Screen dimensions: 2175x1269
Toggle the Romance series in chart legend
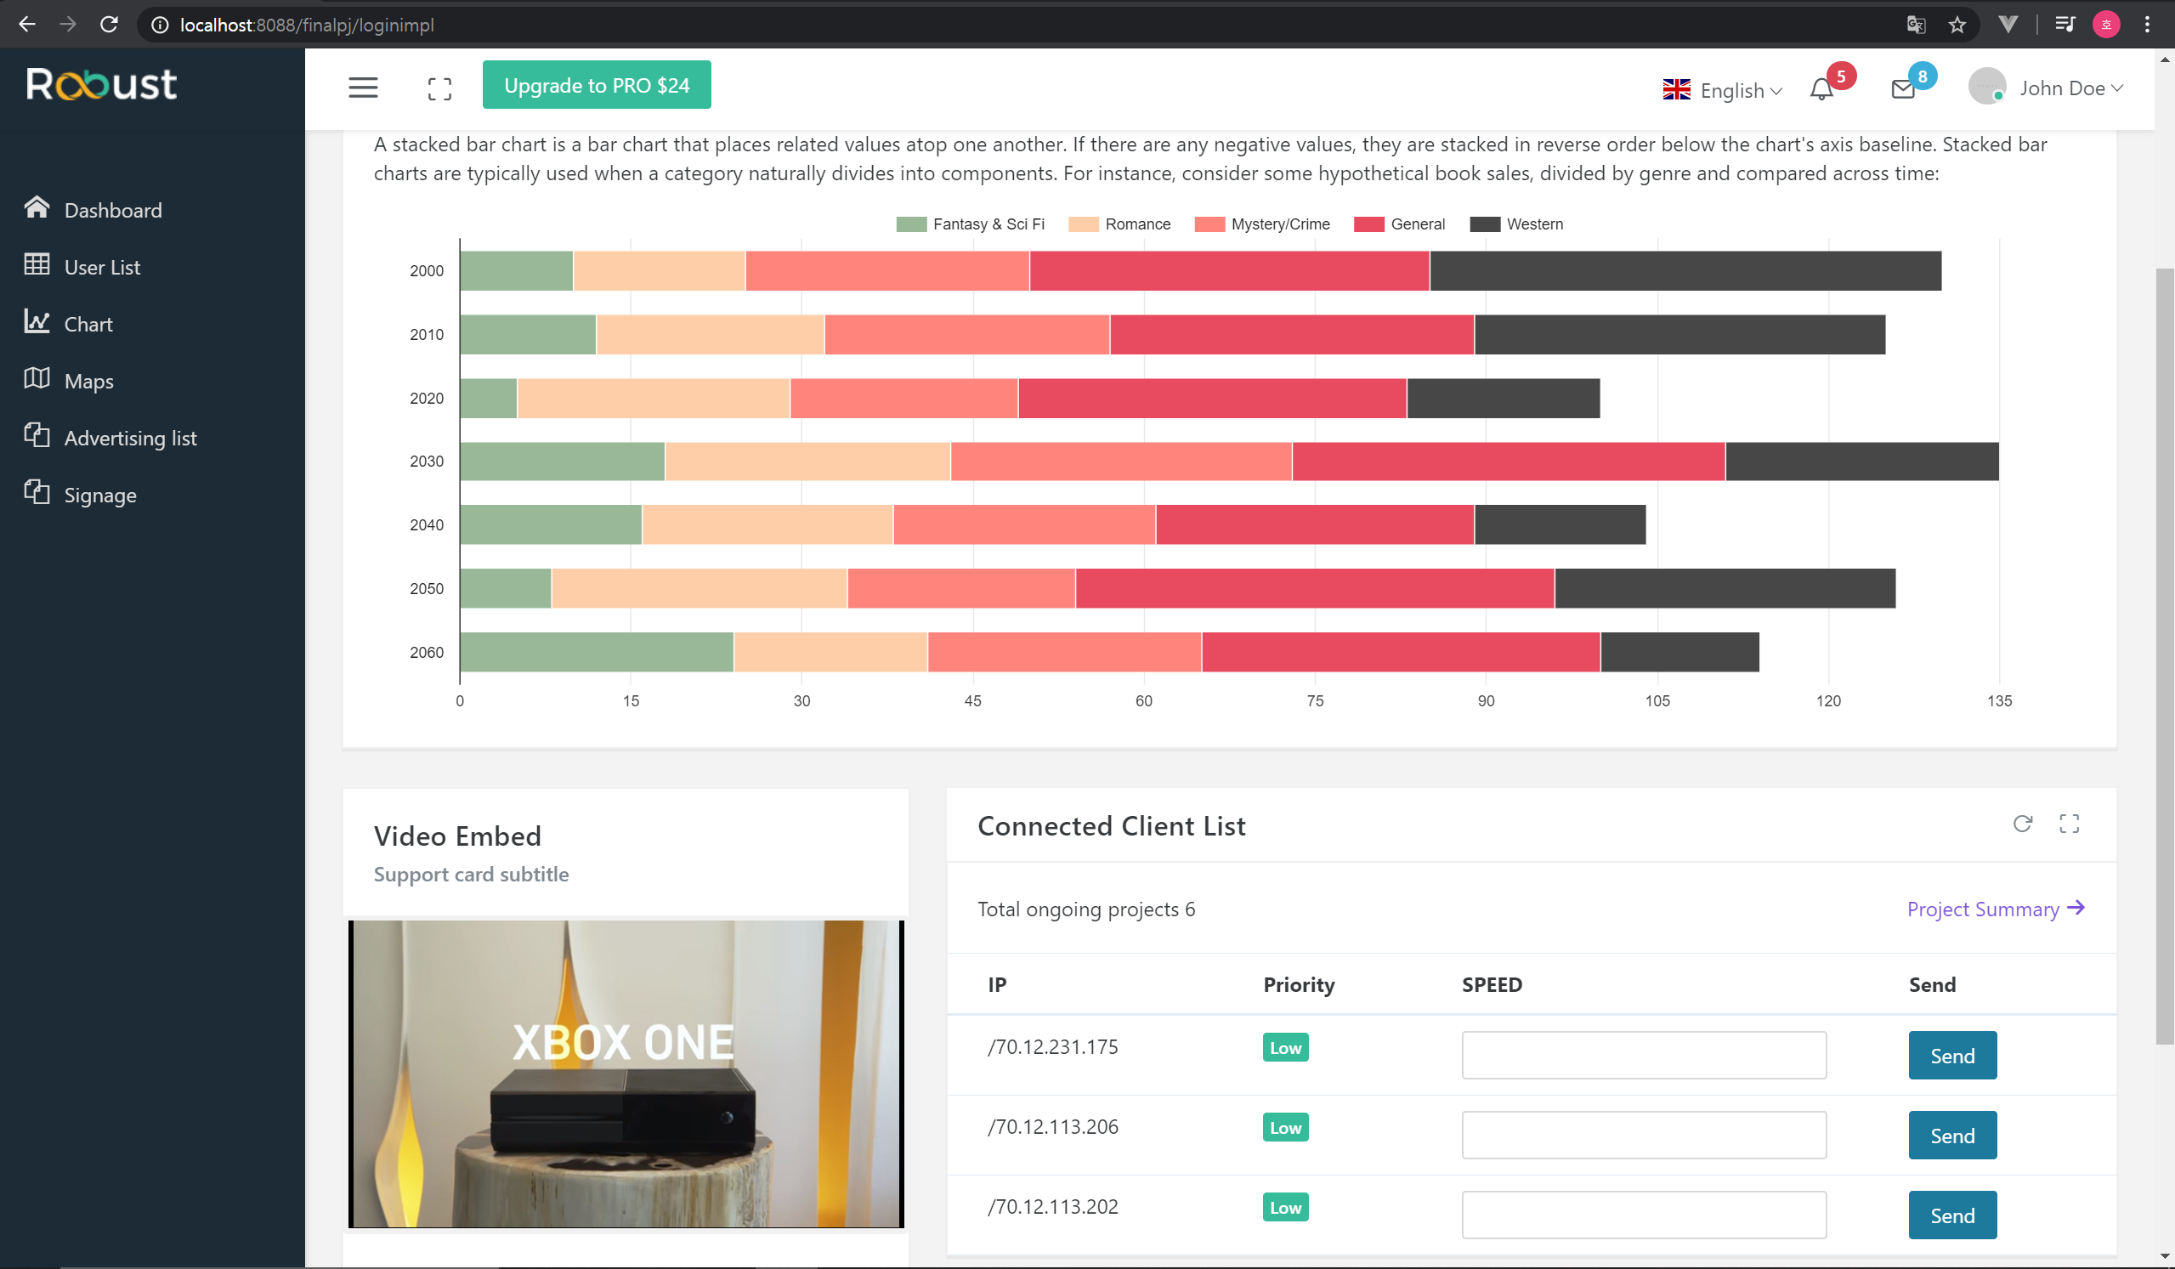click(1119, 224)
